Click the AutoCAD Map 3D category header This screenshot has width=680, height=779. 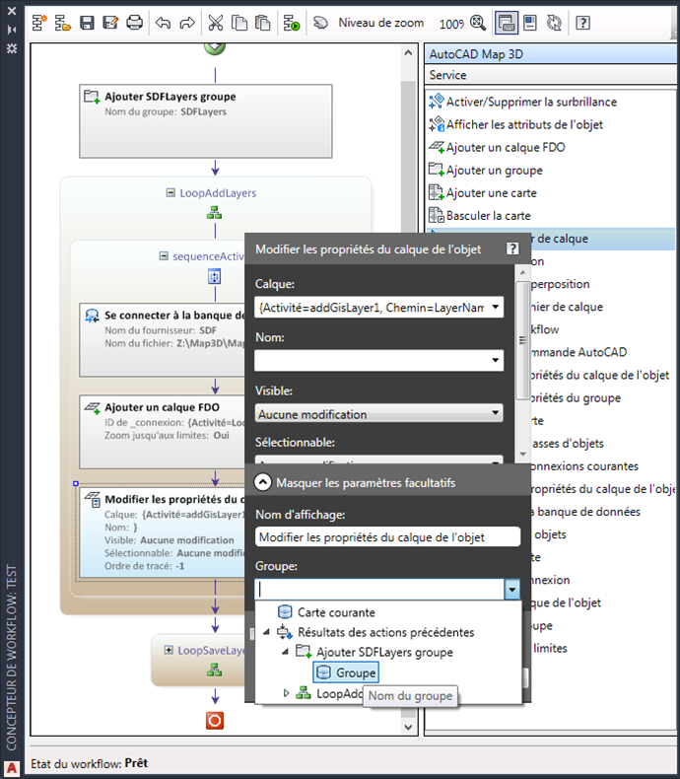click(x=551, y=54)
